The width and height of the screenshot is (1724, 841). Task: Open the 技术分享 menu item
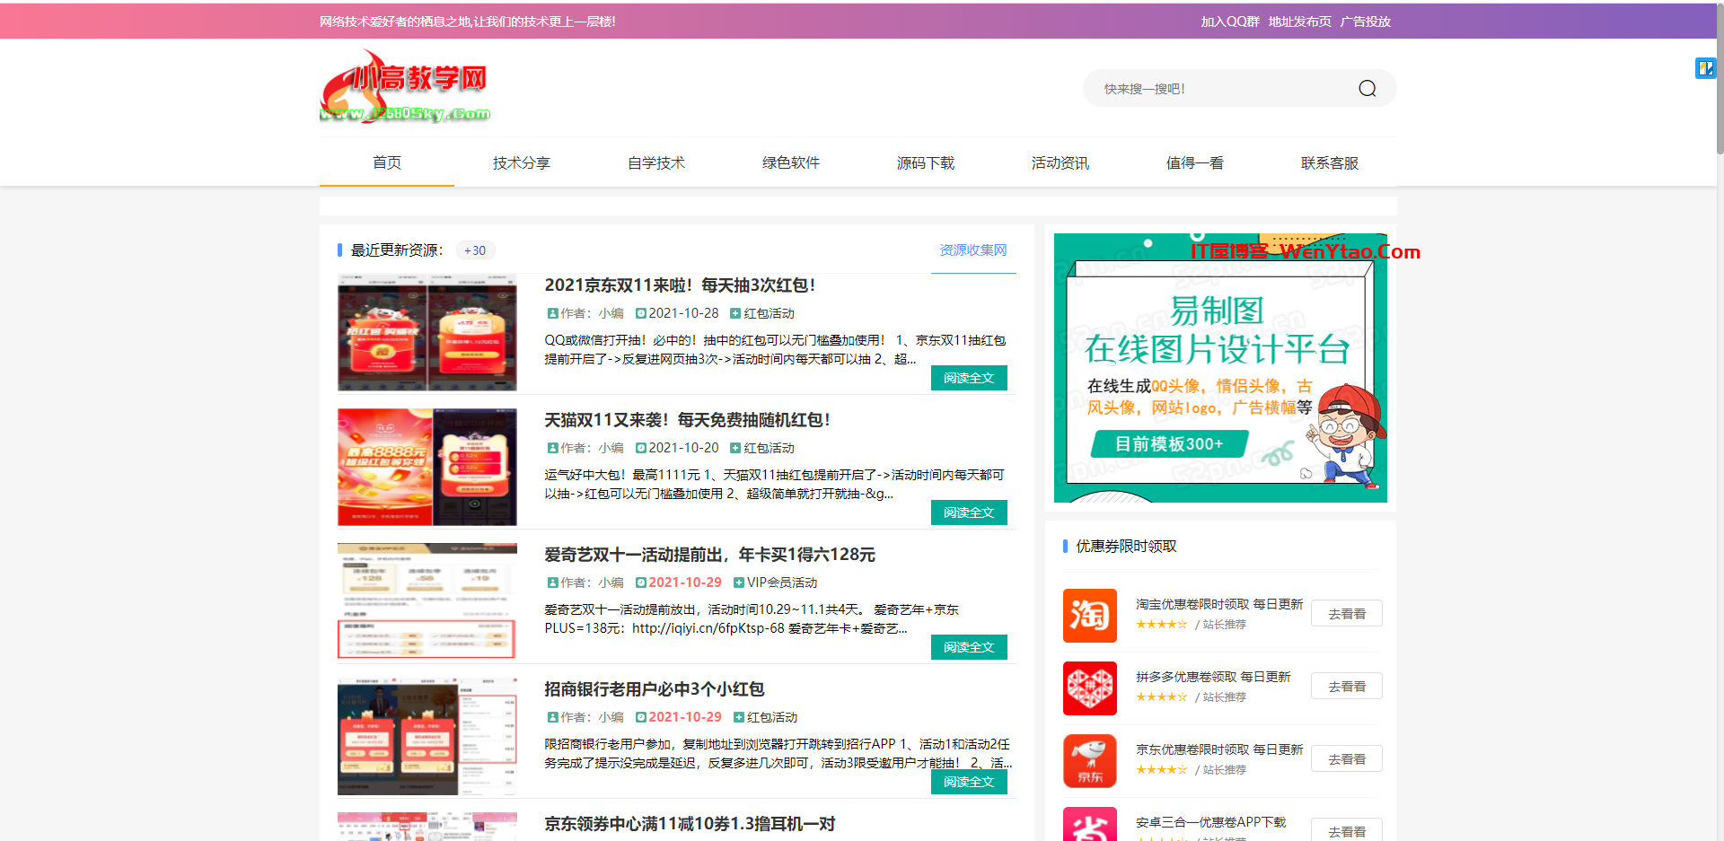(x=522, y=162)
